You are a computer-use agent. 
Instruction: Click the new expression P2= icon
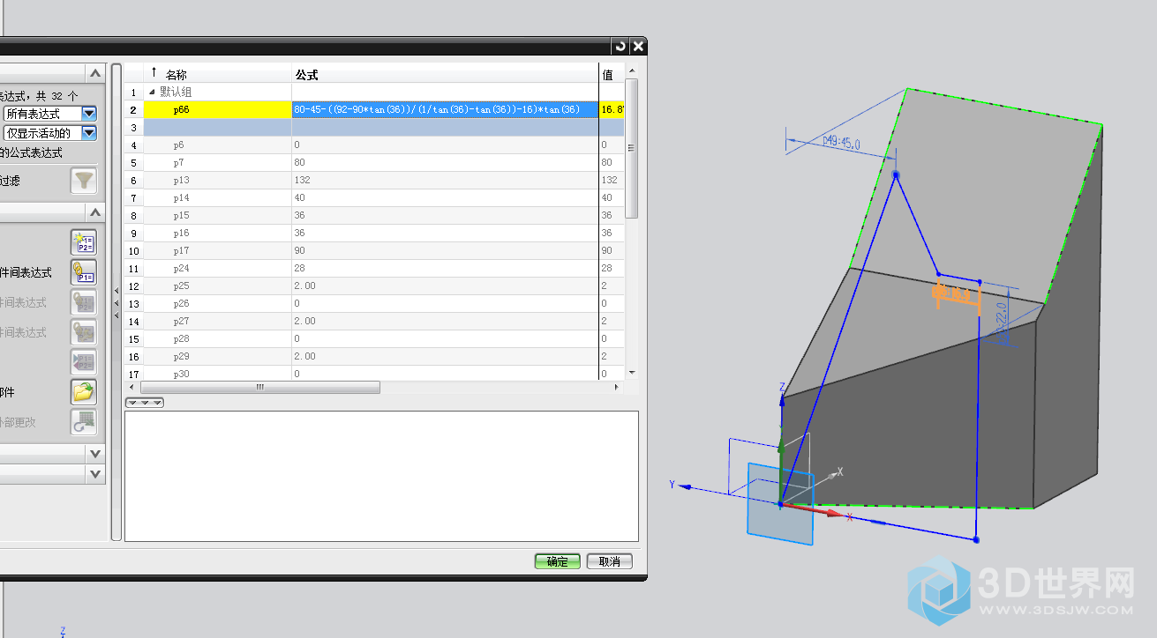pos(84,242)
